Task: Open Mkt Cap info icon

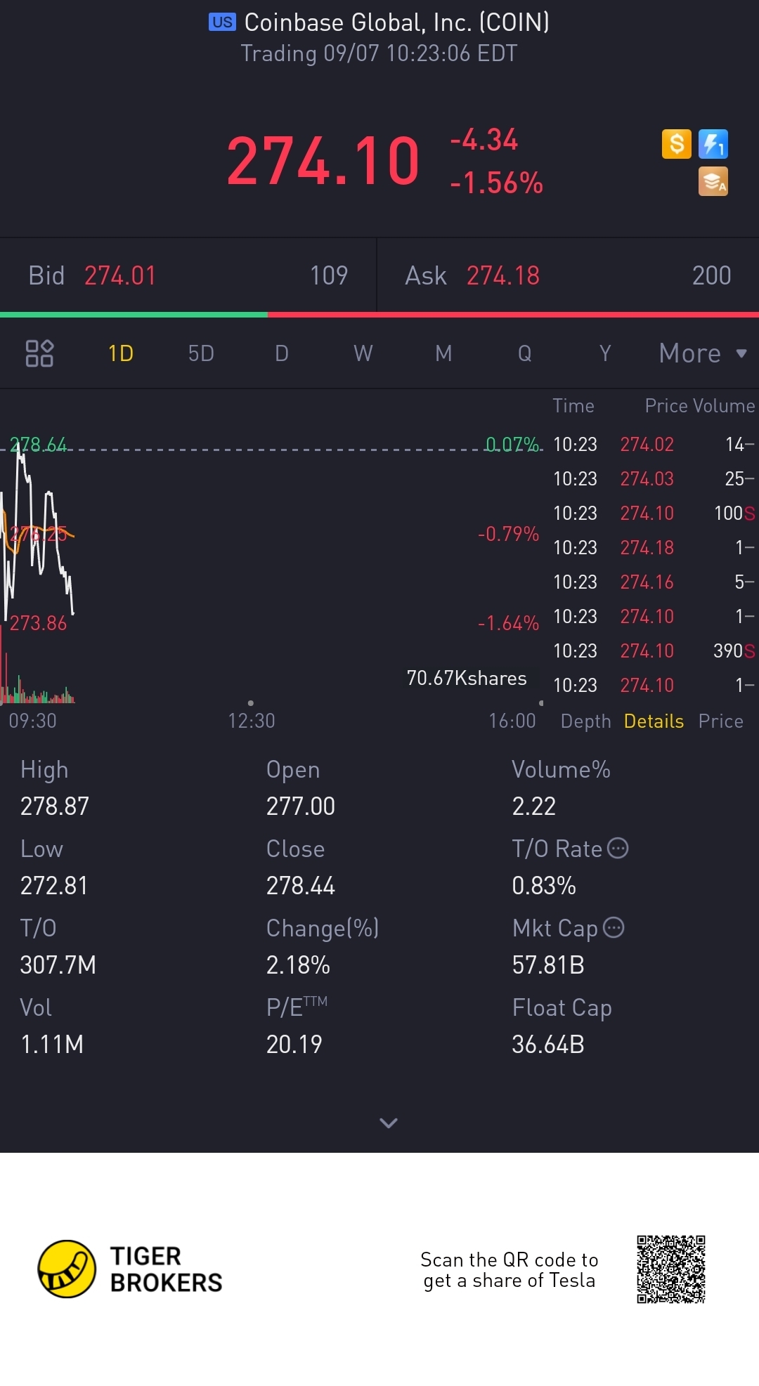Action: [x=614, y=928]
